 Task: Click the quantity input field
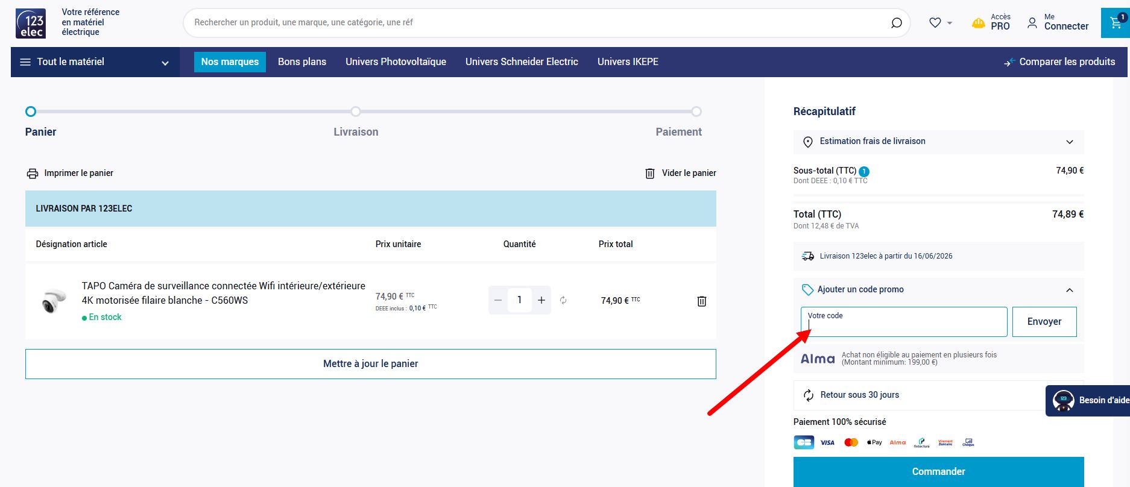click(x=520, y=300)
